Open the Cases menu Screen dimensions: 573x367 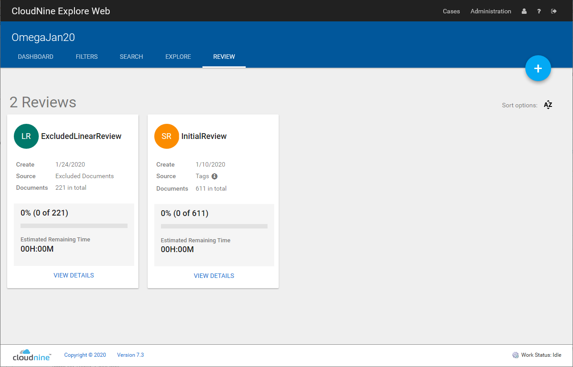pos(451,11)
